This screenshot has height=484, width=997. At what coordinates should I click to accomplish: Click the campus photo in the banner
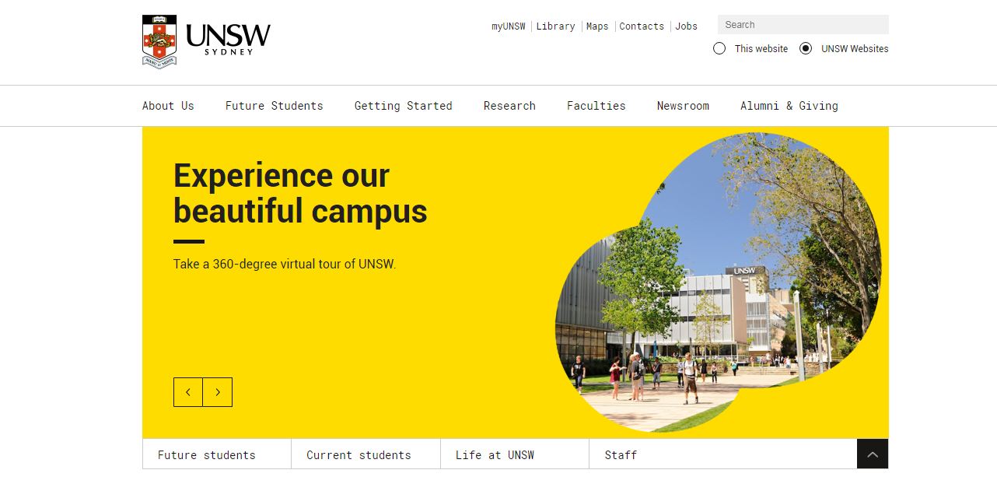pos(719,282)
